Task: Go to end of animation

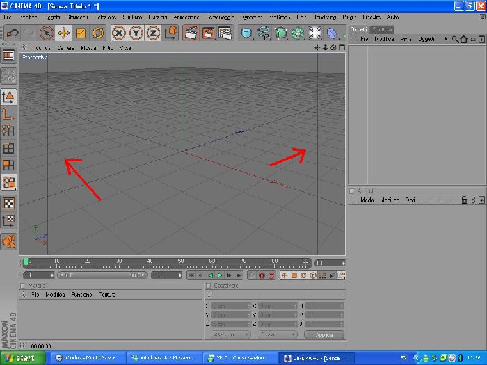Action: [x=239, y=275]
